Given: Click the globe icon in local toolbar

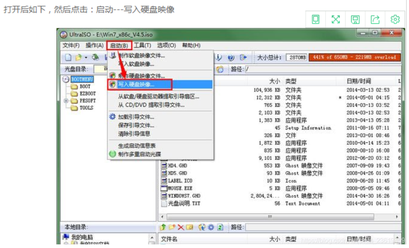Looking at the screenshot, I should click(x=202, y=228).
